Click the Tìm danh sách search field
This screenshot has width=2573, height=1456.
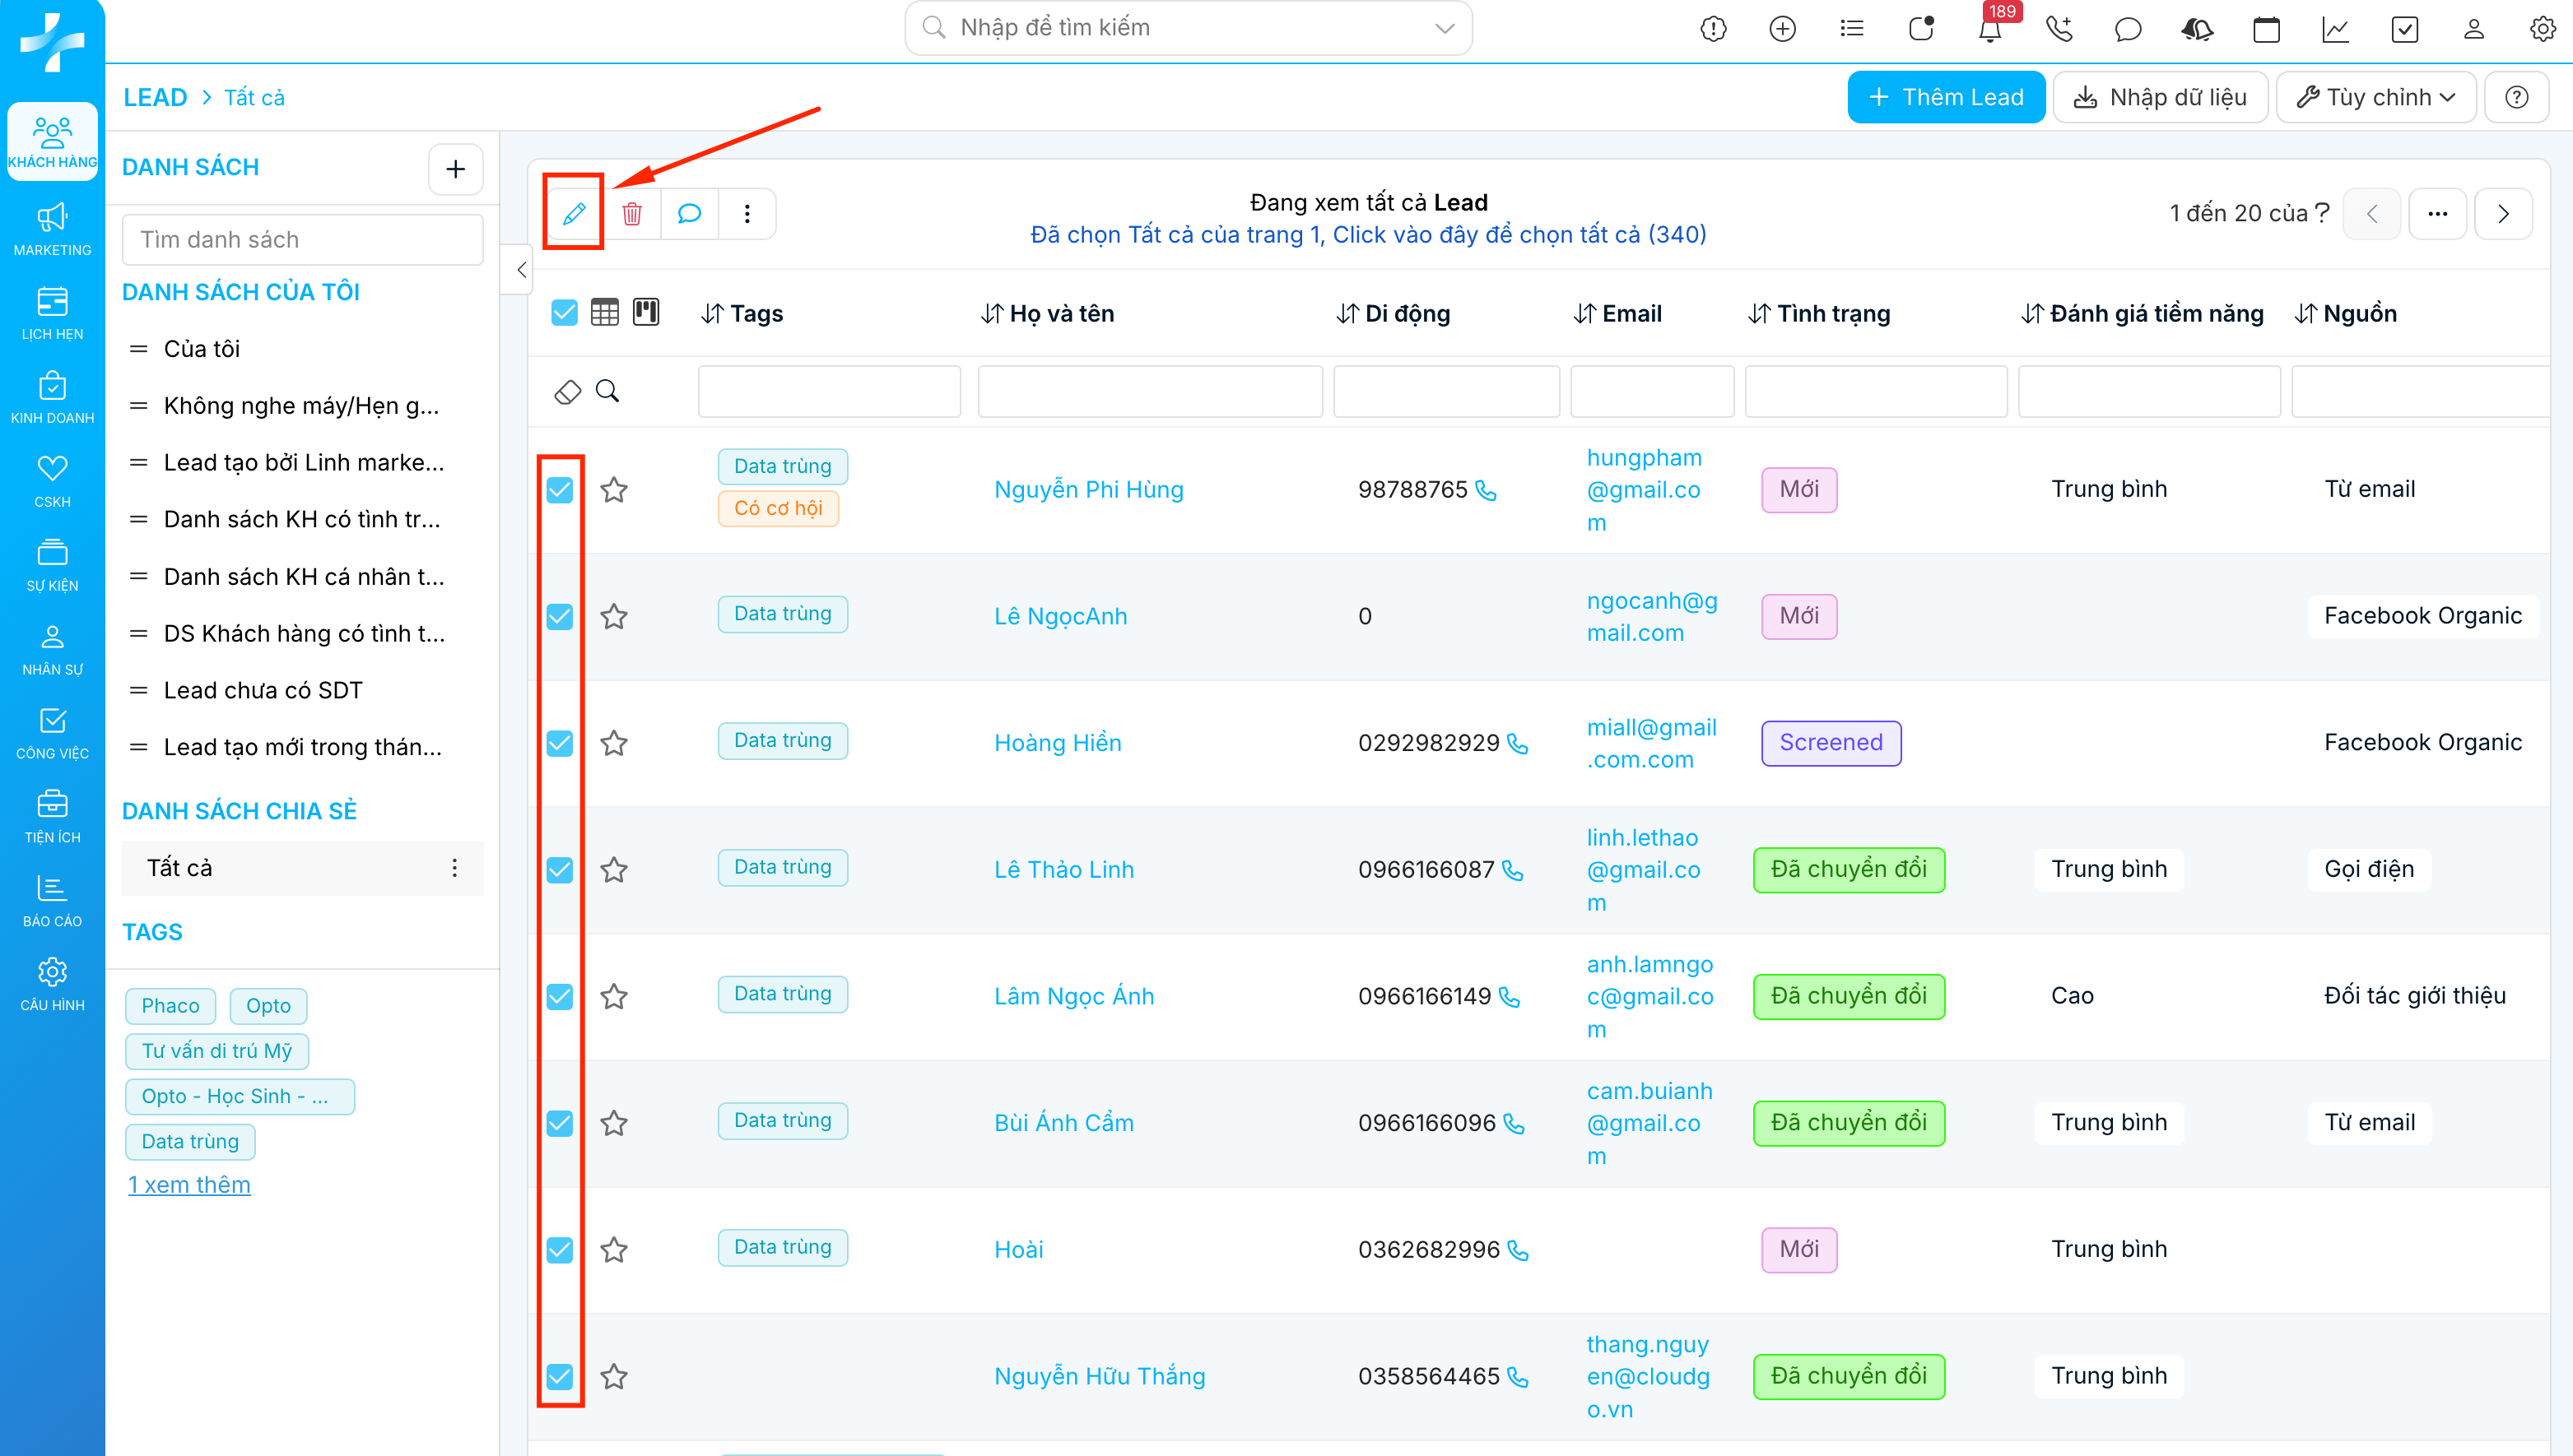tap(302, 240)
